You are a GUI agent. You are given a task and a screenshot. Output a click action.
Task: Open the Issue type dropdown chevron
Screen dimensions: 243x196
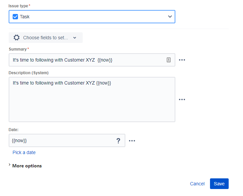pyautogui.click(x=170, y=17)
